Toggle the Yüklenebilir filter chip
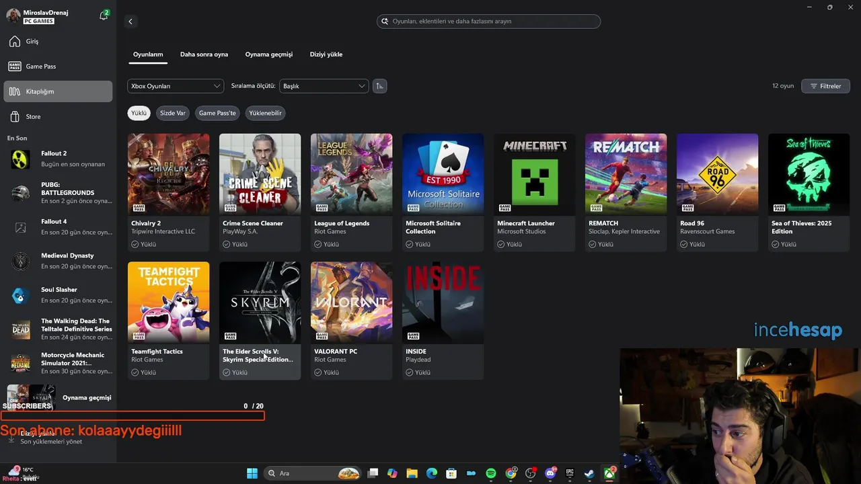Screen dimensions: 861x484 [265, 113]
